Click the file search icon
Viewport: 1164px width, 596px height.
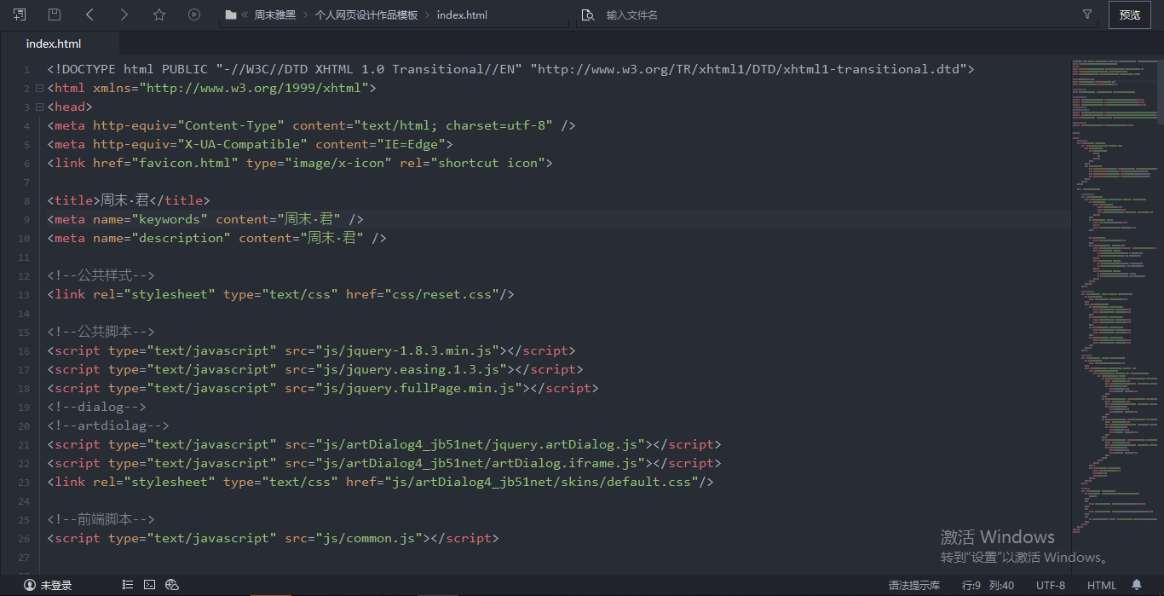[588, 14]
